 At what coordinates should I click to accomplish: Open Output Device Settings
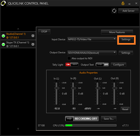(x=126, y=53)
